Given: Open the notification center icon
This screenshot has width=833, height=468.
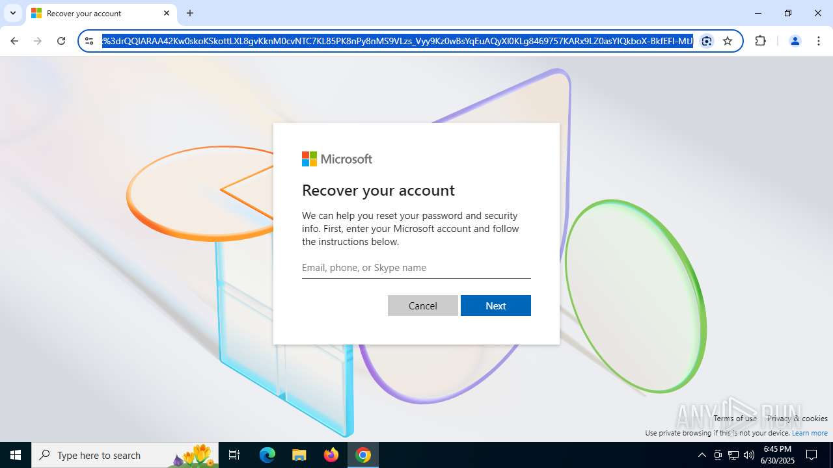Looking at the screenshot, I should [812, 455].
